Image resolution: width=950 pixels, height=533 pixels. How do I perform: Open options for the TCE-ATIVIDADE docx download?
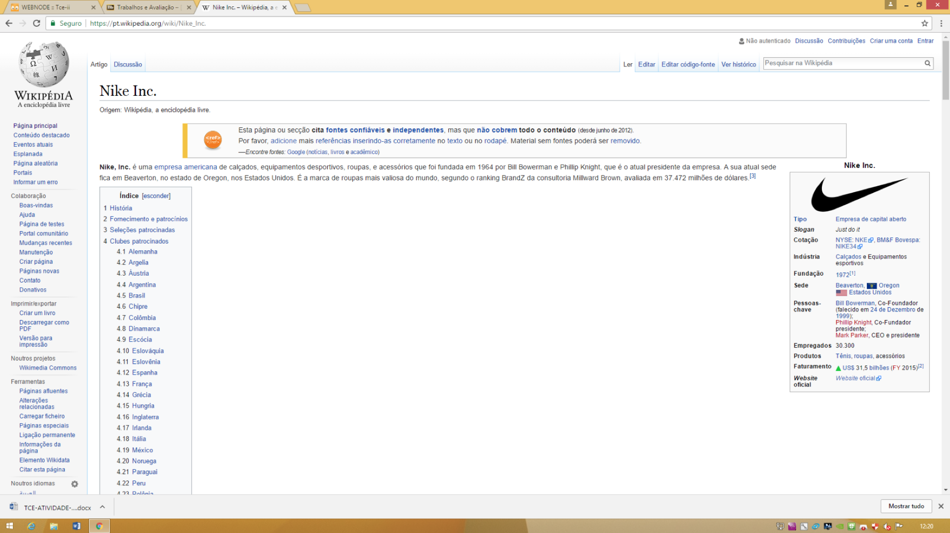click(102, 507)
